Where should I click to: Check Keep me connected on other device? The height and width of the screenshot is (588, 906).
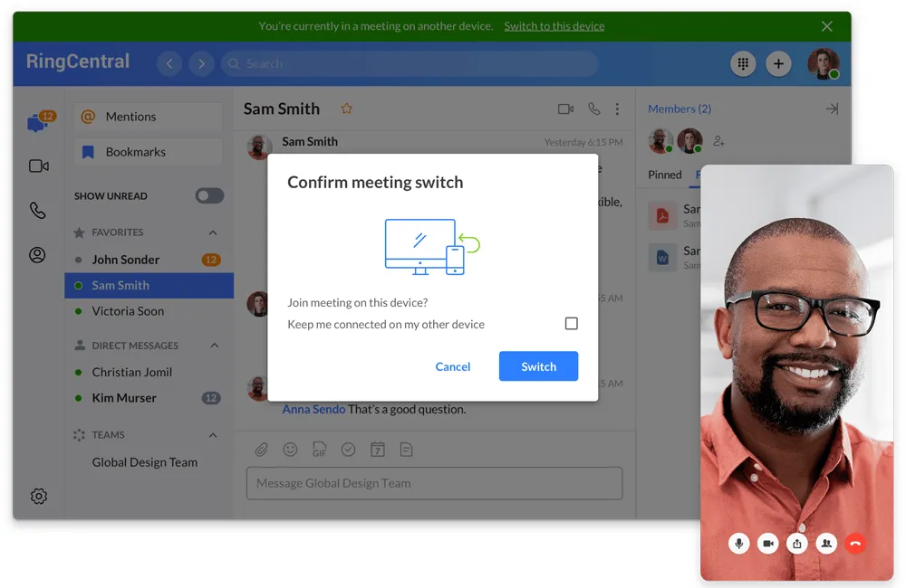[571, 324]
